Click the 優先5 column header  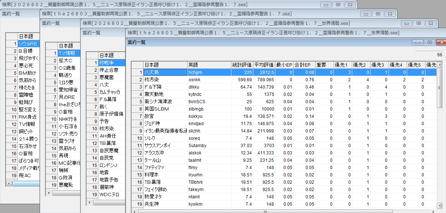coord(416,65)
